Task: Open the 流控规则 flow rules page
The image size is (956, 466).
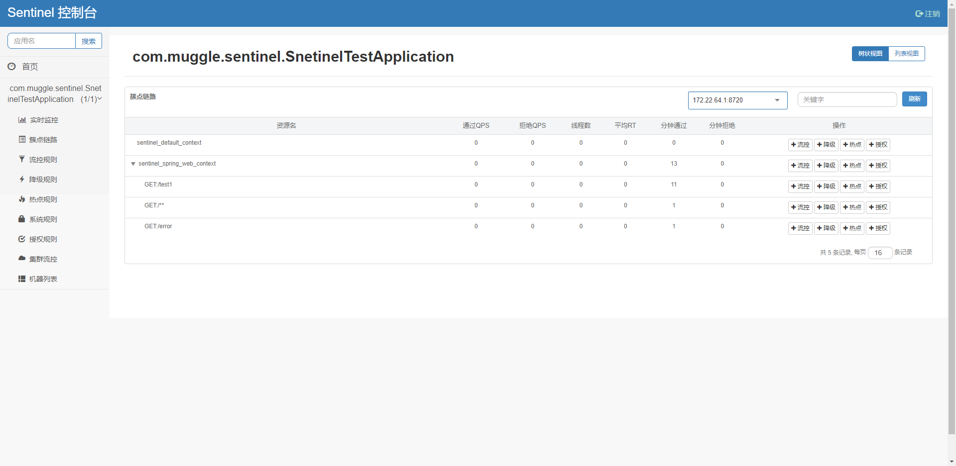Action: tap(43, 159)
